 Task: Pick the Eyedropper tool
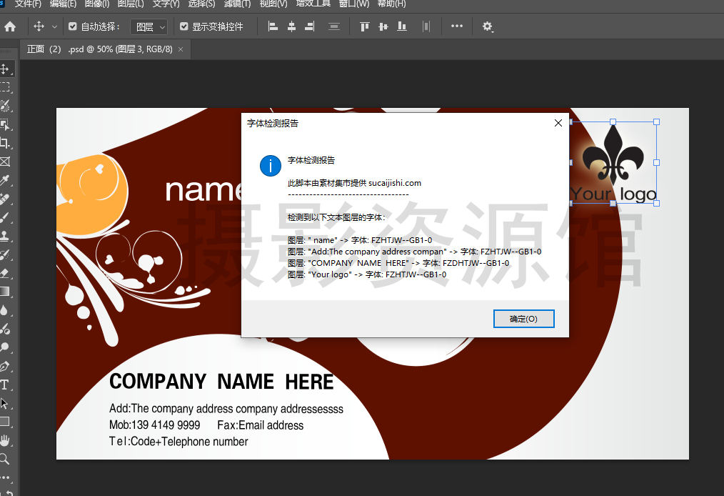5,180
